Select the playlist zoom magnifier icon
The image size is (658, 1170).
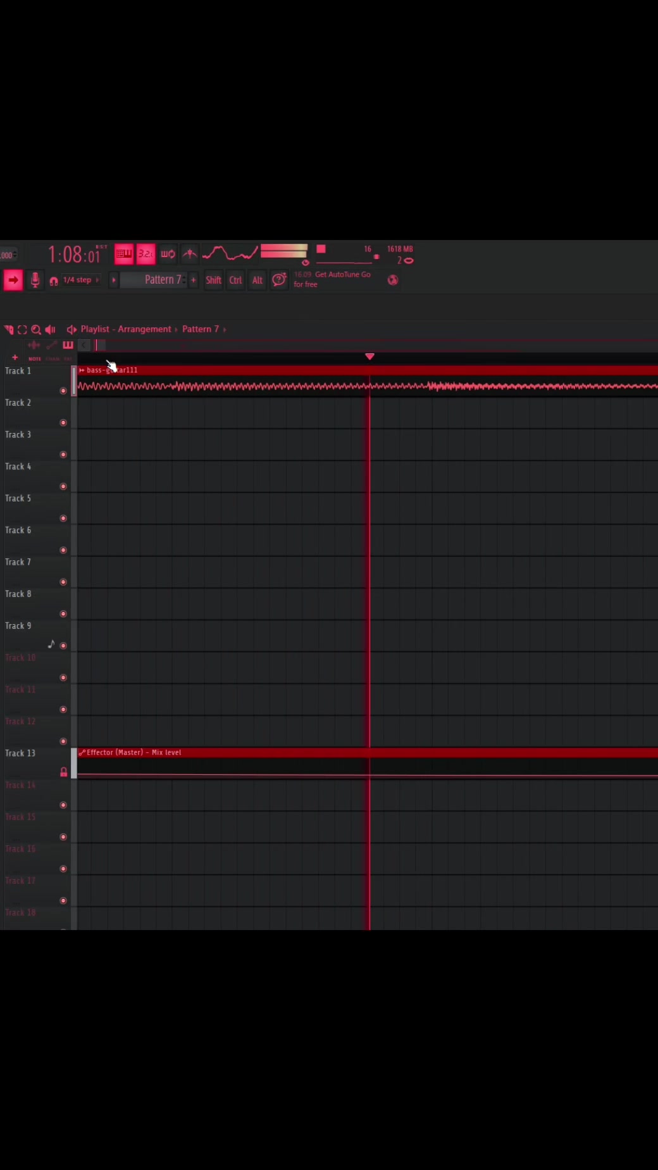36,329
